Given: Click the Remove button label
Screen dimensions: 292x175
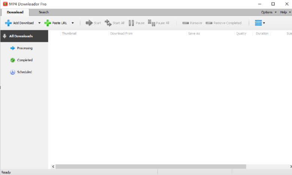Looking at the screenshot, I should (196, 23).
